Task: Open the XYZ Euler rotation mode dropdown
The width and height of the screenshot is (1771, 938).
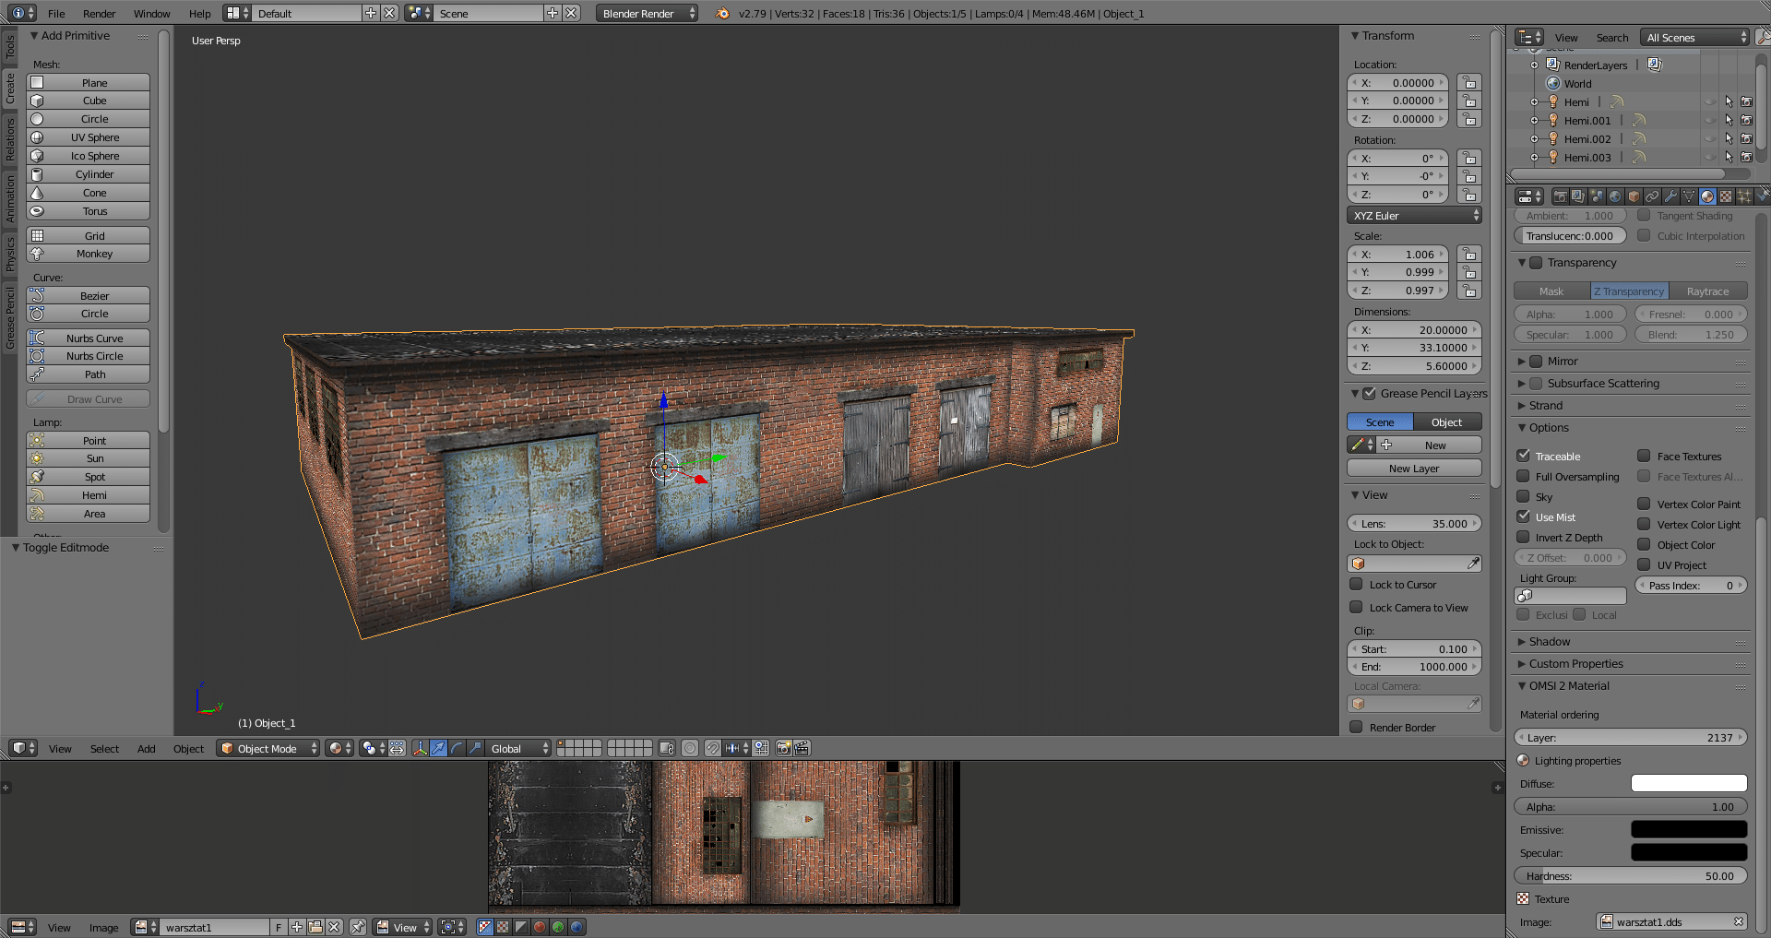Action: (1414, 216)
